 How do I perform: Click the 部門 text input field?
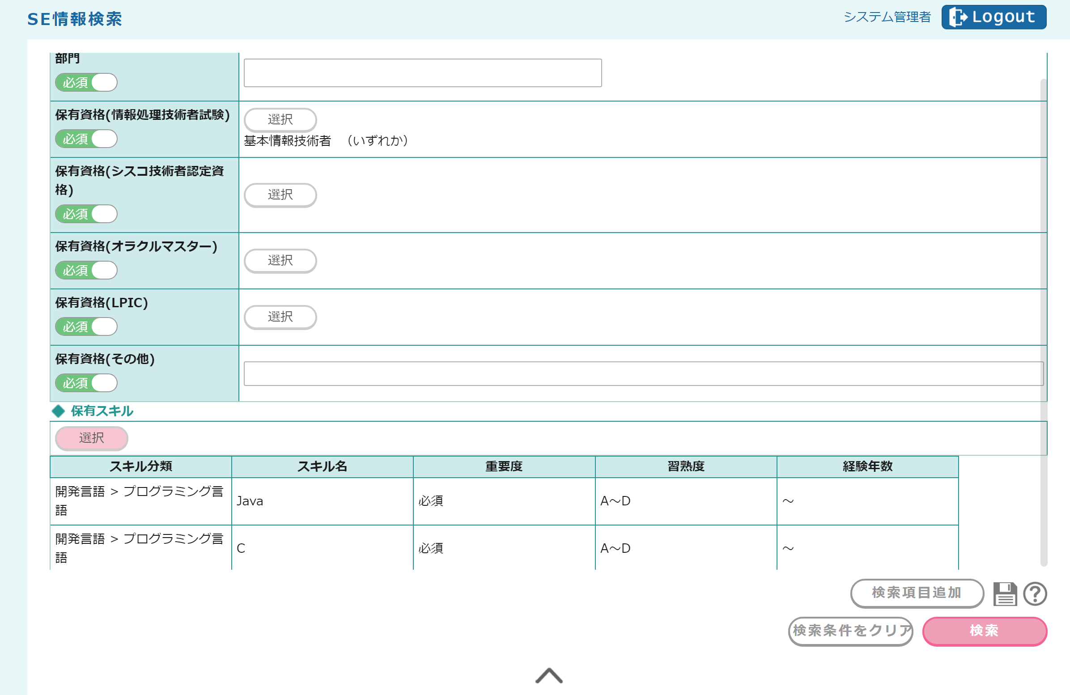coord(423,73)
